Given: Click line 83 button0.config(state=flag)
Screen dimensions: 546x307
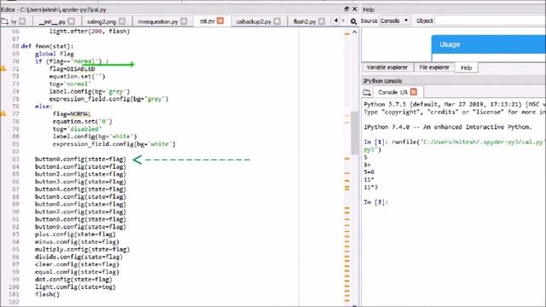Looking at the screenshot, I should (80, 159).
